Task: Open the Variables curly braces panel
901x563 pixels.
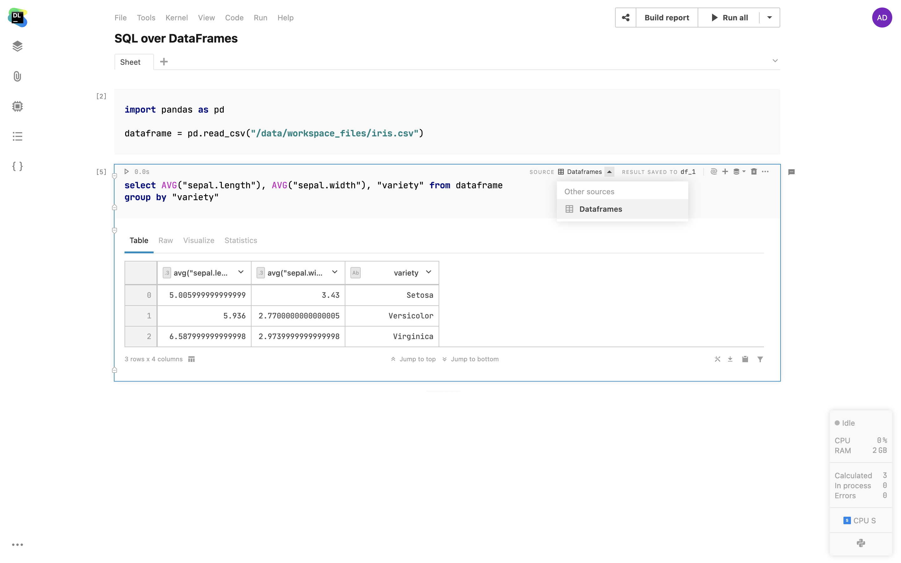Action: click(x=17, y=166)
